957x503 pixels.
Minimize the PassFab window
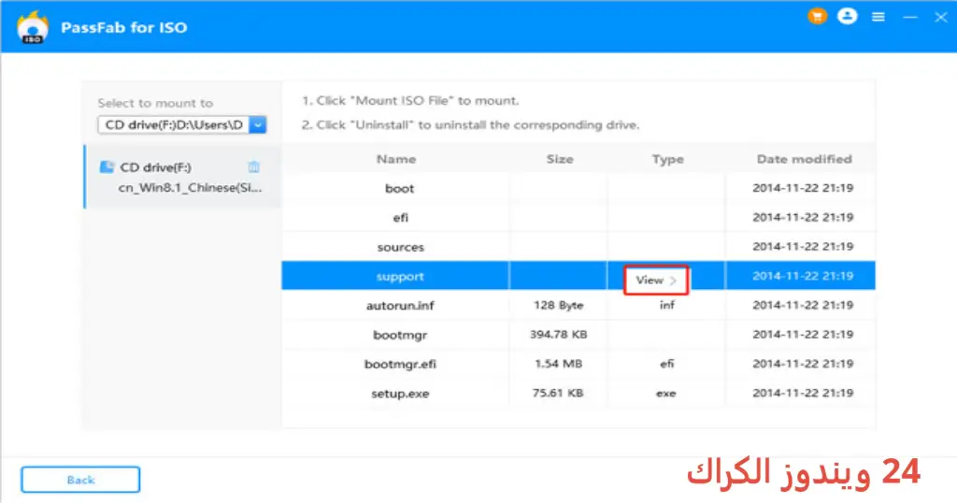910,17
